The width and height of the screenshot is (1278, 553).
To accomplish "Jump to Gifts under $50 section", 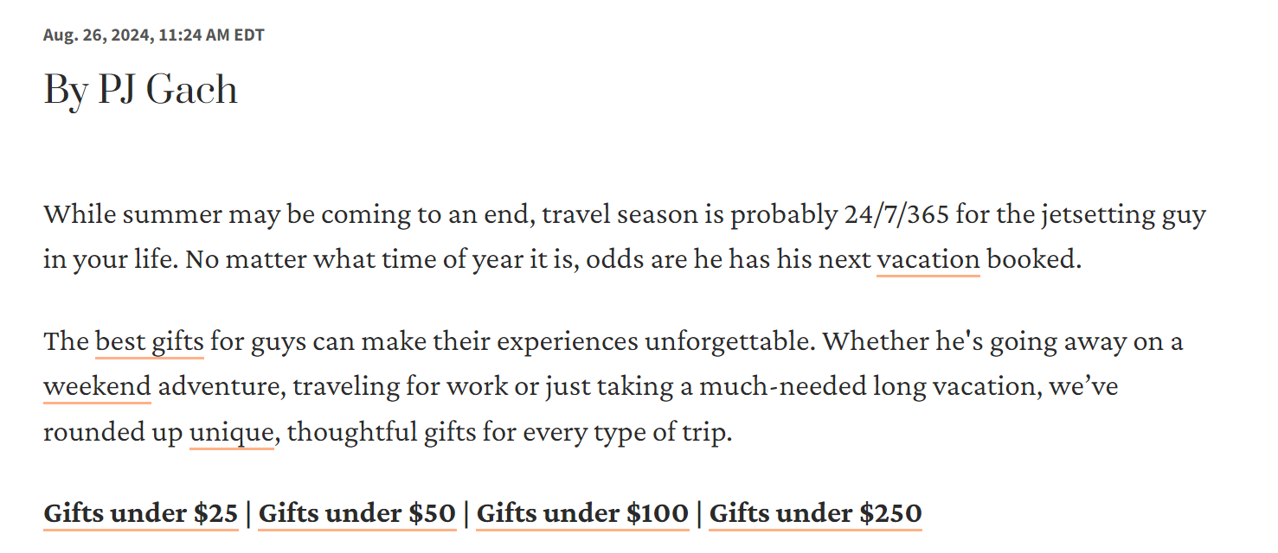I will pos(357,513).
